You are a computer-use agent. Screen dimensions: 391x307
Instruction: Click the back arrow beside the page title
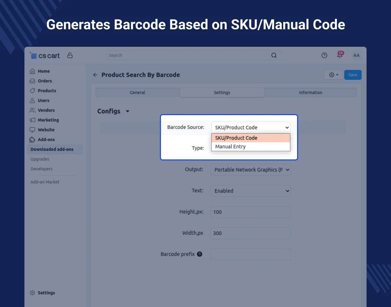point(95,75)
